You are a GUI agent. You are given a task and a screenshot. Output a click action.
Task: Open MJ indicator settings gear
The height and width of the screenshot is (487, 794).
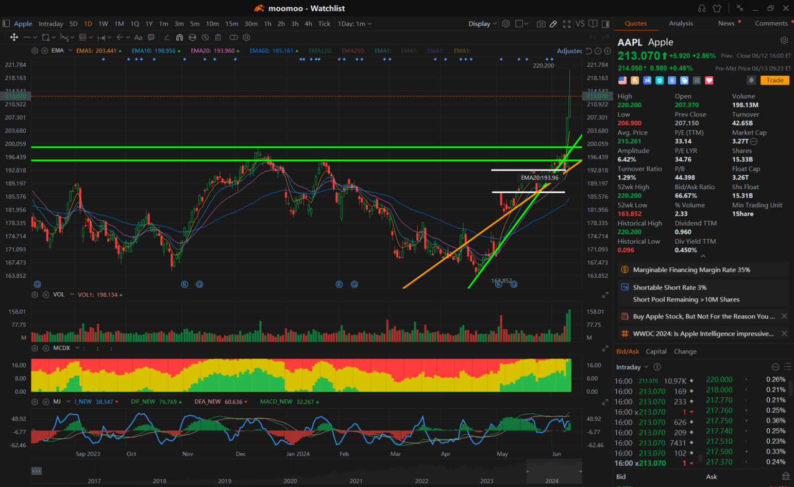tap(35, 401)
